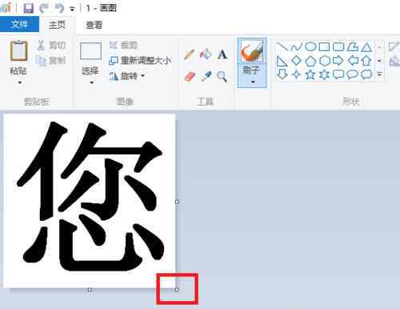Switch to the 查看 (View) tab
The height and width of the screenshot is (309, 400).
(x=94, y=25)
